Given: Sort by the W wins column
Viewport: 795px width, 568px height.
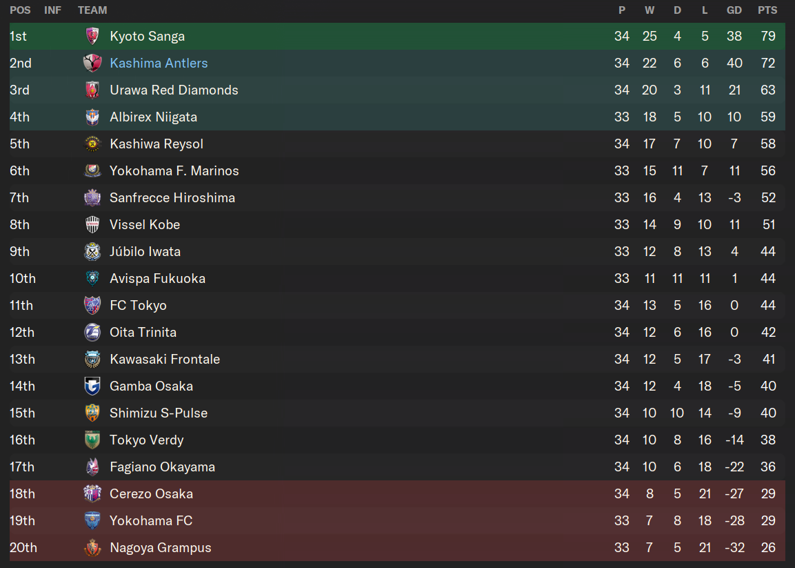Looking at the screenshot, I should click(650, 10).
